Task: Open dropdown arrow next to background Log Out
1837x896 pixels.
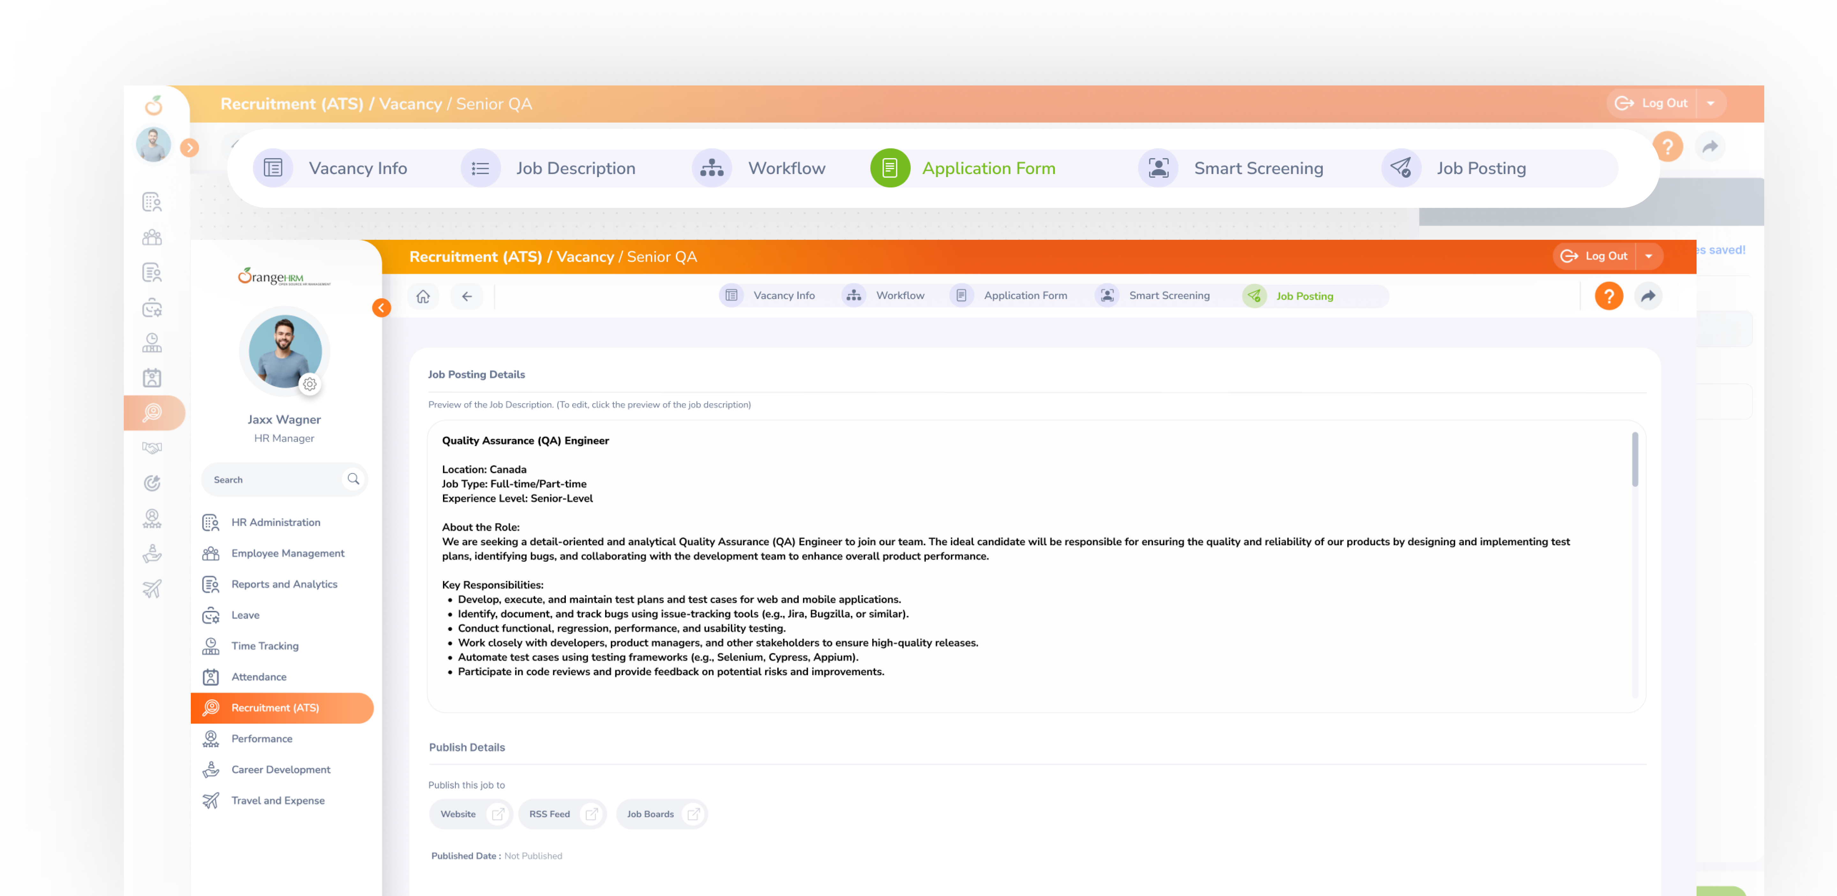Action: point(1711,103)
